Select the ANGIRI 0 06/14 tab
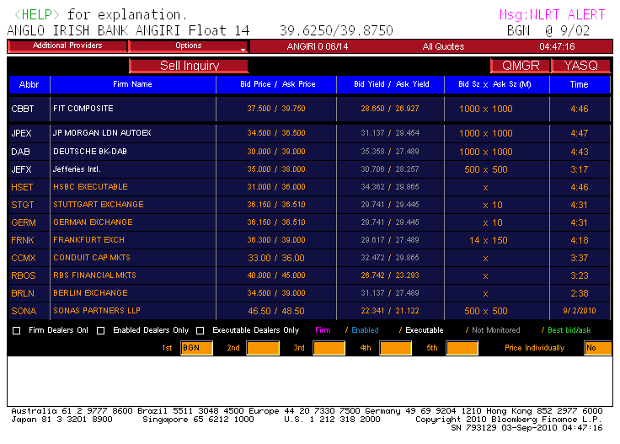The image size is (620, 444). (x=317, y=47)
